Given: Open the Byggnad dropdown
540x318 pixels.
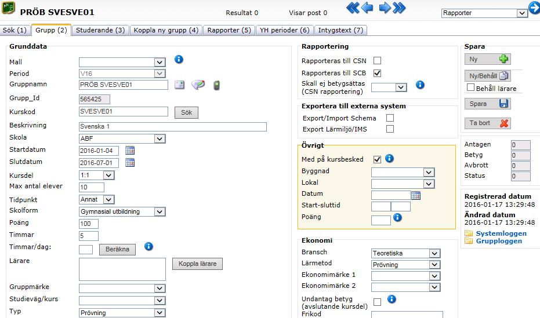Looking at the screenshot, I should pos(403,172).
